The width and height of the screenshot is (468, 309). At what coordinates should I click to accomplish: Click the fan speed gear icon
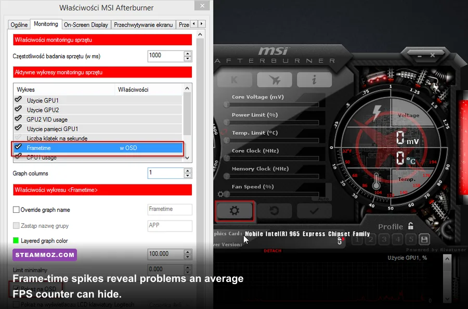click(x=220, y=195)
